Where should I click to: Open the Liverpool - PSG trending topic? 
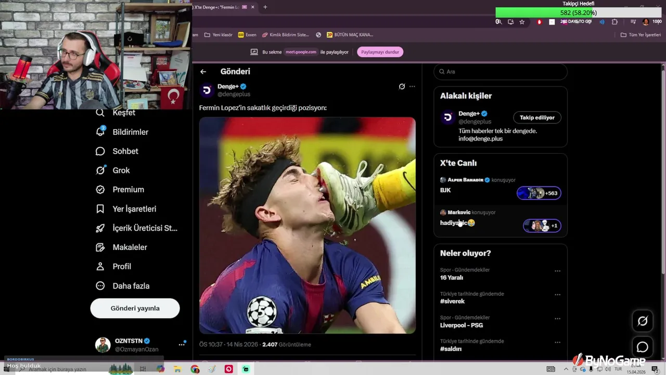pos(461,326)
